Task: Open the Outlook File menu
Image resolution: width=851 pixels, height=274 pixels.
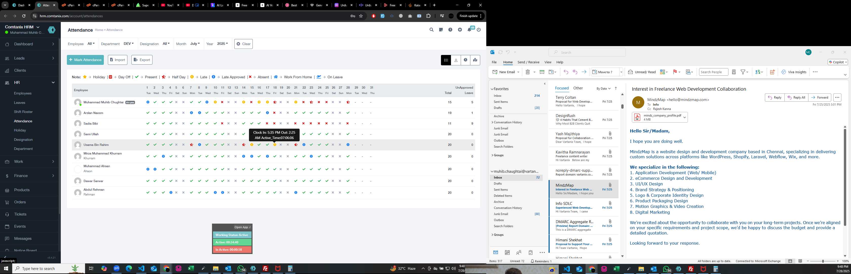Action: (494, 62)
